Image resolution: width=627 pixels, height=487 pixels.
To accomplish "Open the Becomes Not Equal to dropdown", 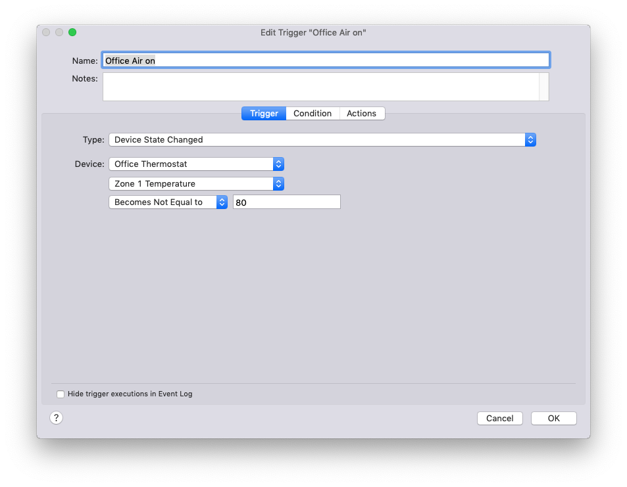I will 168,202.
